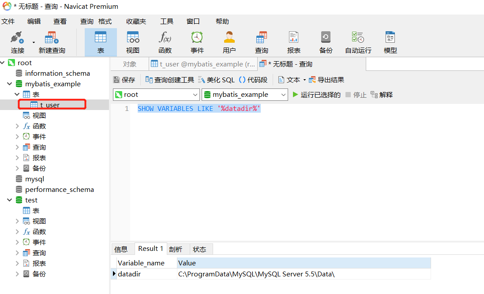Viewport: 484px width, 294px height.
Task: Open the 窗口 menu
Action: (193, 21)
